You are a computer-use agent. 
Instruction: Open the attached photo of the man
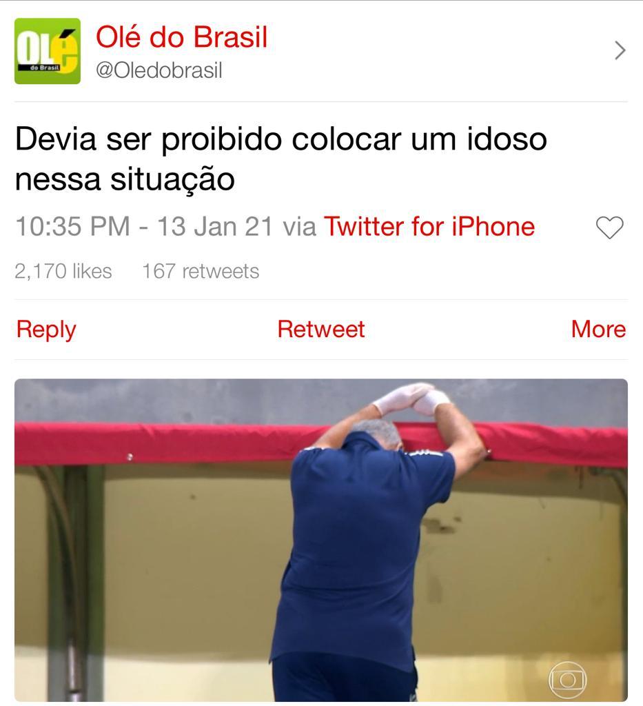tap(321, 540)
